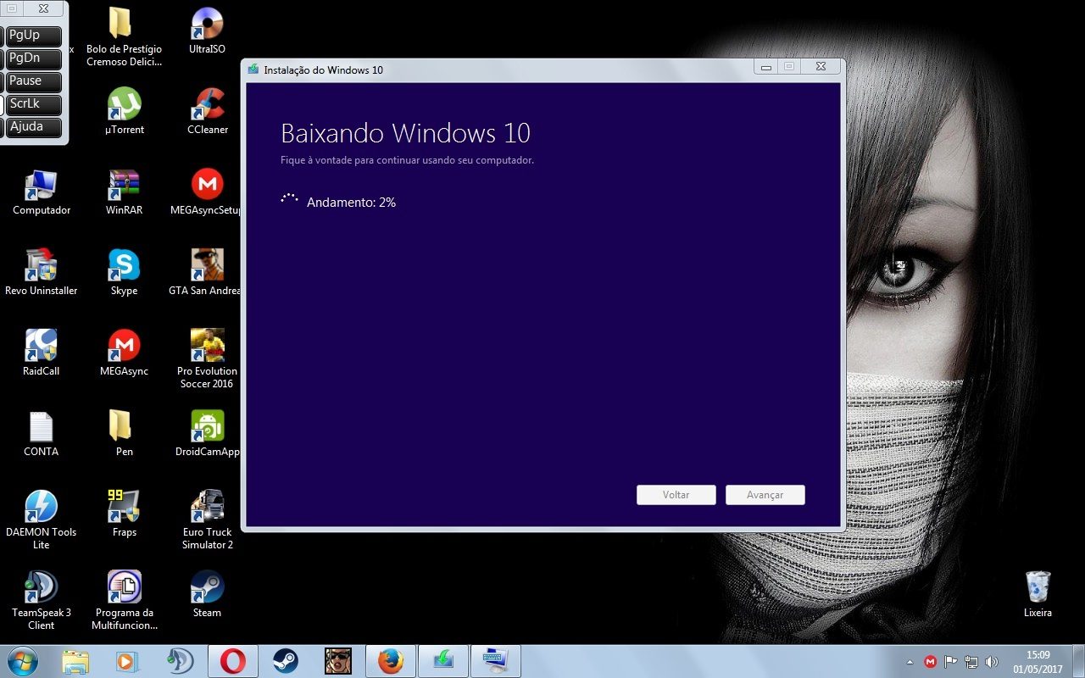Open the UltraISO desktop shortcut
1085x678 pixels.
point(207,31)
